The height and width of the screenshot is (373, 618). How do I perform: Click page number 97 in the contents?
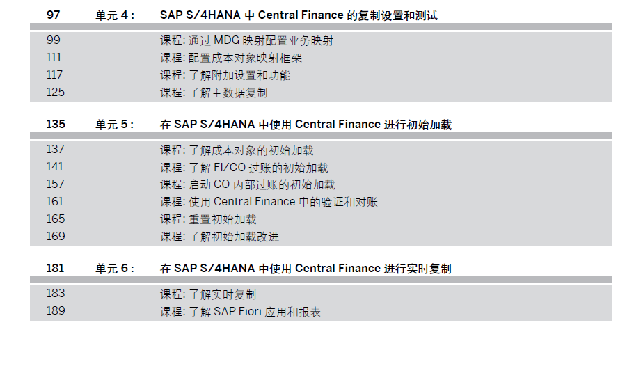53,15
